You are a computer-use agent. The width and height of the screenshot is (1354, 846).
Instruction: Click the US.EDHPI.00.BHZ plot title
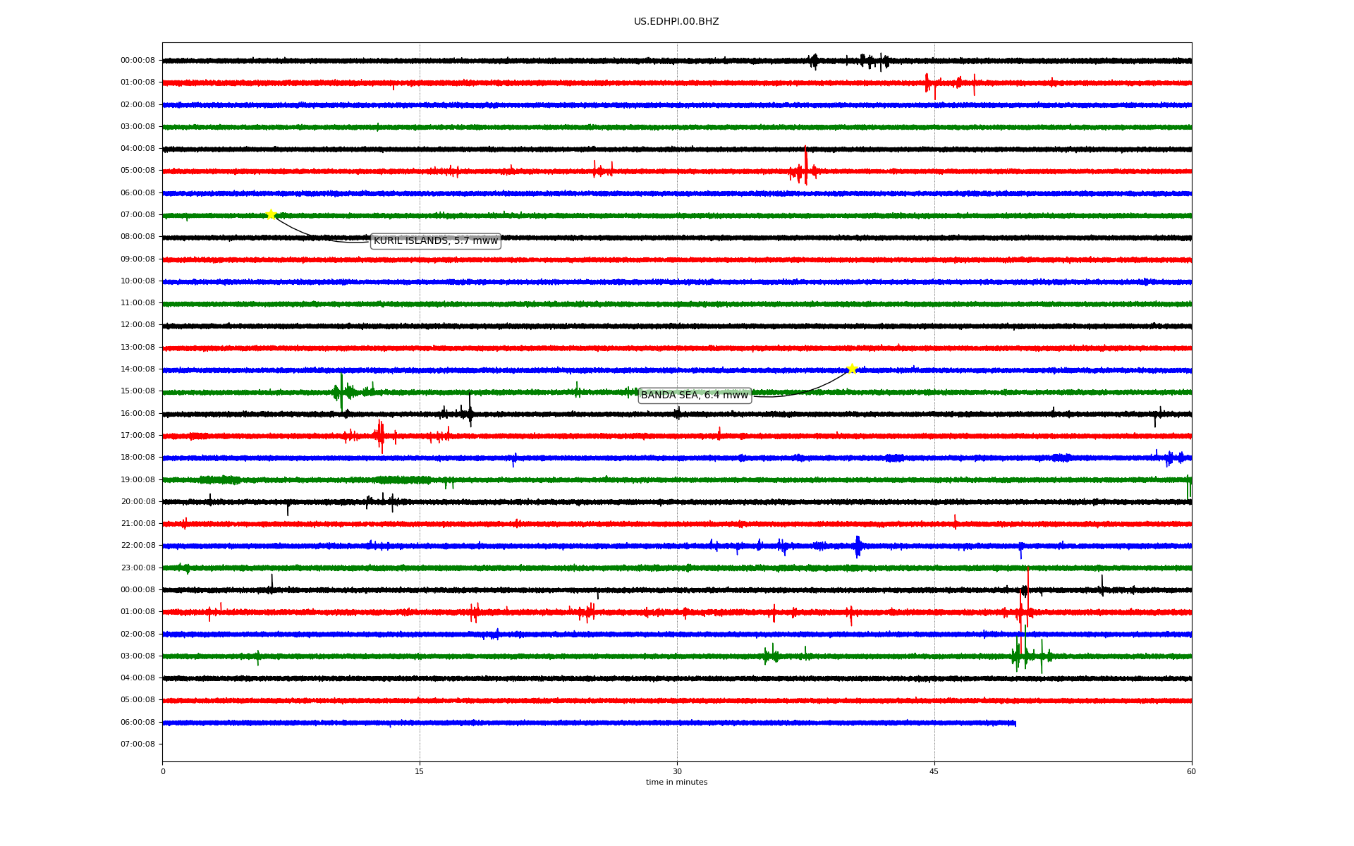676,22
